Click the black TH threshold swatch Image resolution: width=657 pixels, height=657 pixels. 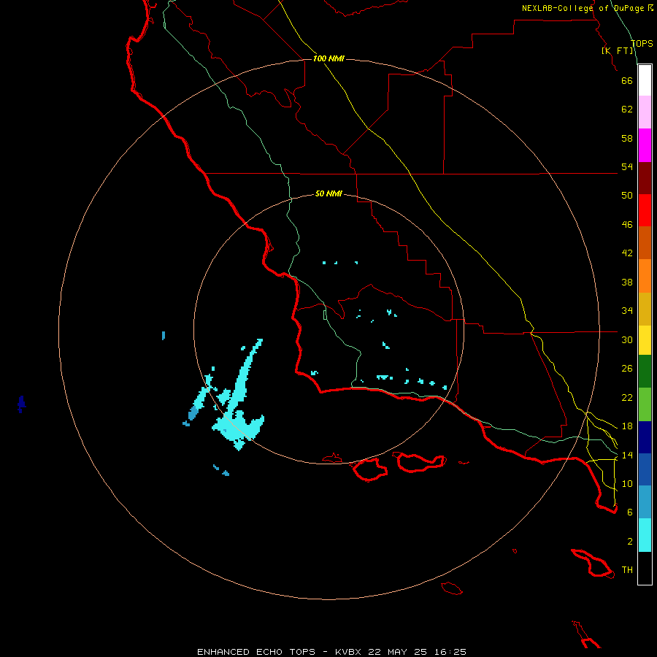pyautogui.click(x=645, y=568)
